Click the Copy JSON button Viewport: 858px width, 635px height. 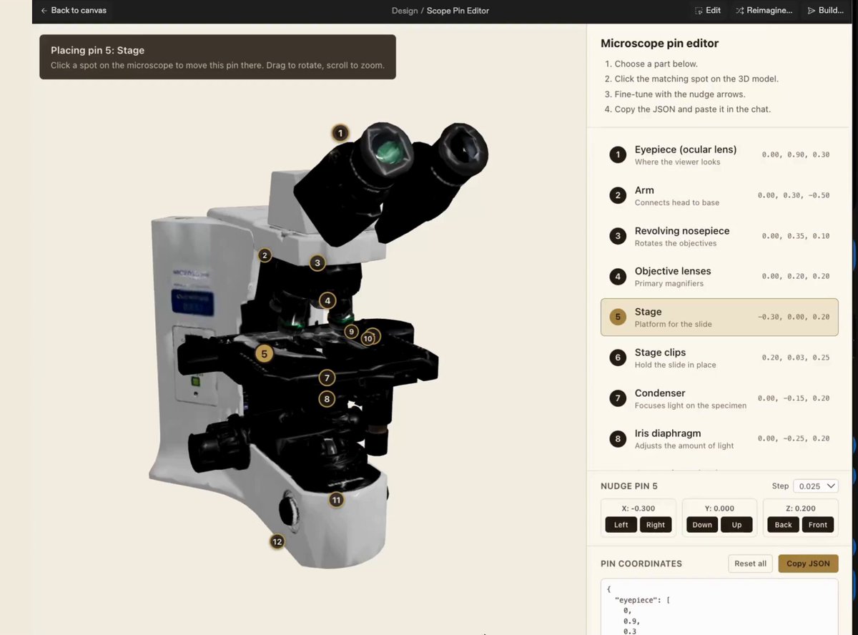[808, 563]
